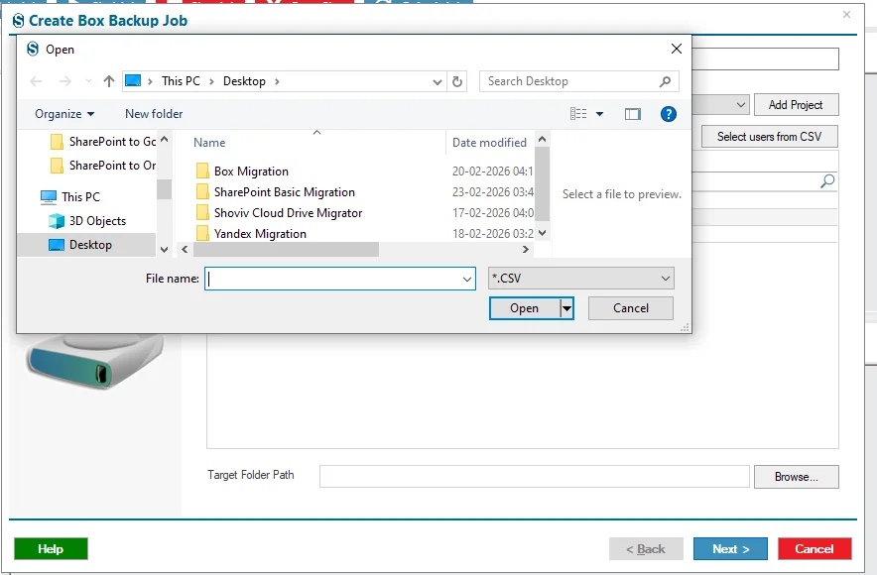
Task: Select This PC in address breadcrumb
Action: (x=181, y=81)
